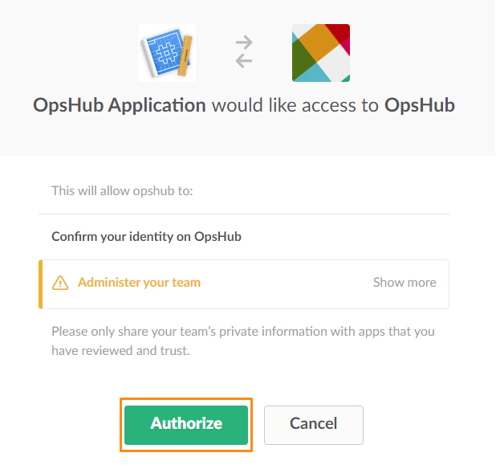Click the OpsHub Application blueprint icon
Image resolution: width=496 pixels, height=465 pixels.
click(x=166, y=53)
